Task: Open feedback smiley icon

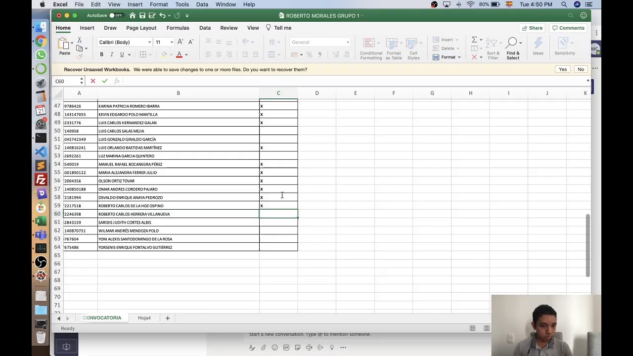Action: click(584, 15)
